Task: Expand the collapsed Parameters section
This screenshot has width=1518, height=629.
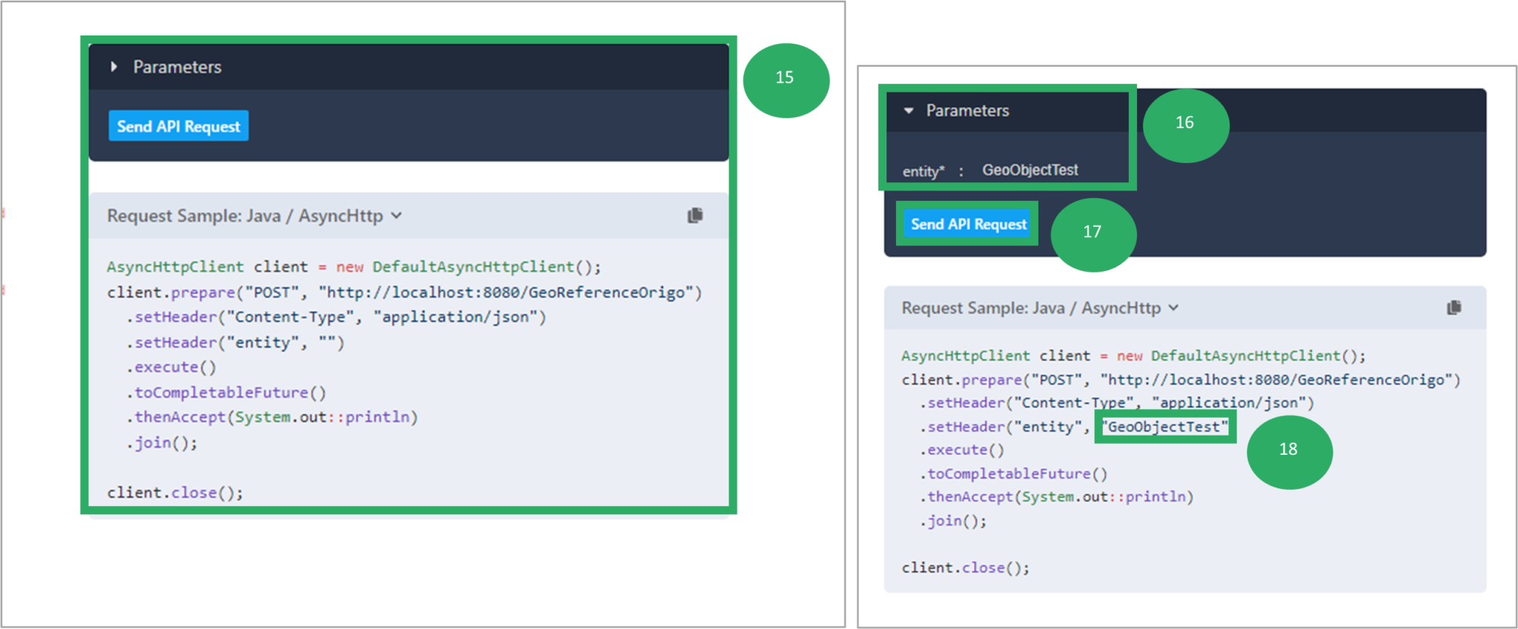Action: tap(176, 67)
